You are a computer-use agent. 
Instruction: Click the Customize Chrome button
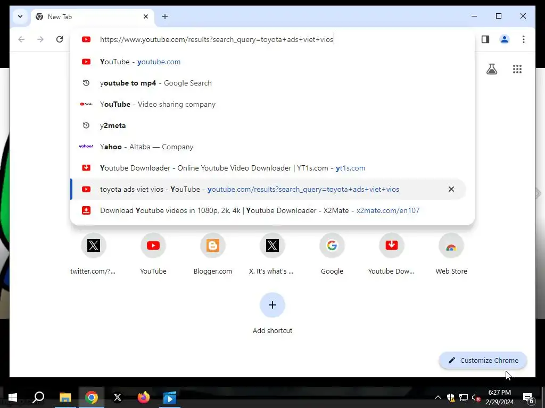click(483, 361)
